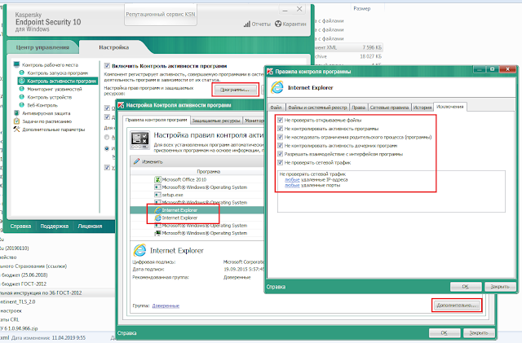Click the Kaspersky logo in Правила контроля программы title
522x343 pixels.
270,71
